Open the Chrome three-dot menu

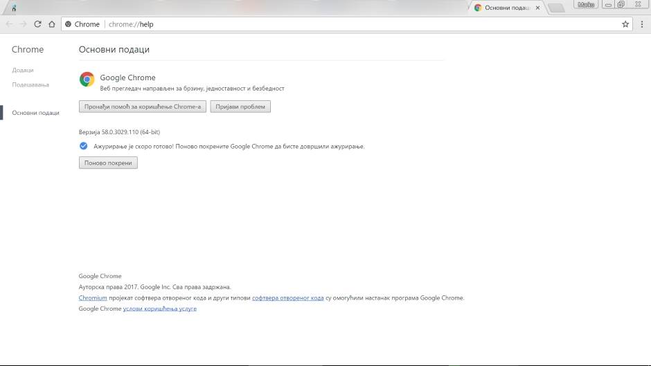point(641,24)
